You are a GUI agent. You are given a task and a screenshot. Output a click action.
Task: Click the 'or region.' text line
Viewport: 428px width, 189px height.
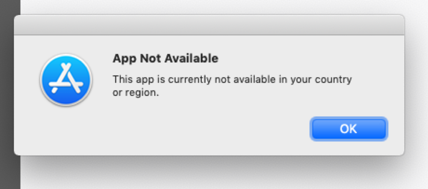click(x=135, y=93)
